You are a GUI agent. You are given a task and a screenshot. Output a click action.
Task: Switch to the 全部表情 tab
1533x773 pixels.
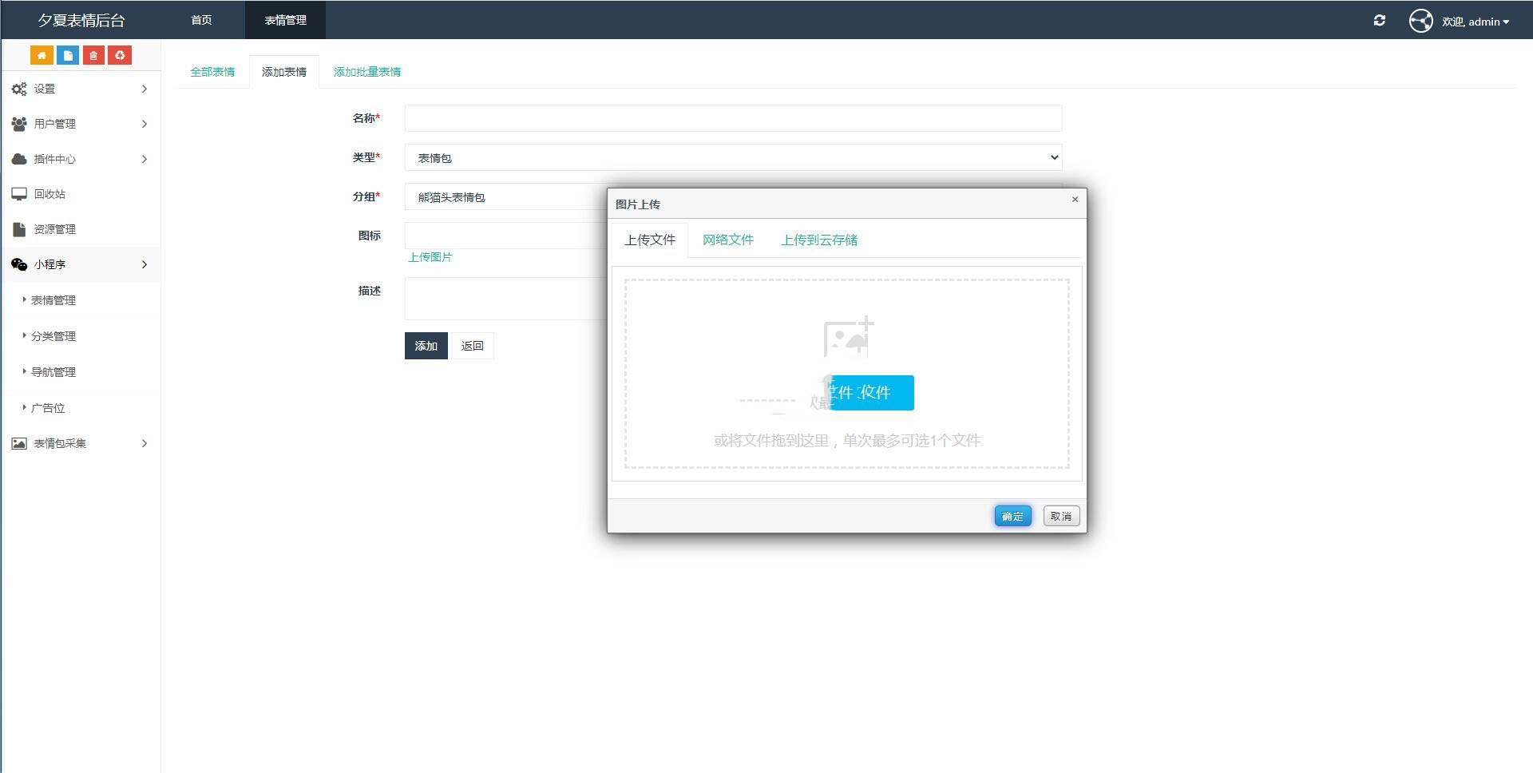tap(212, 72)
